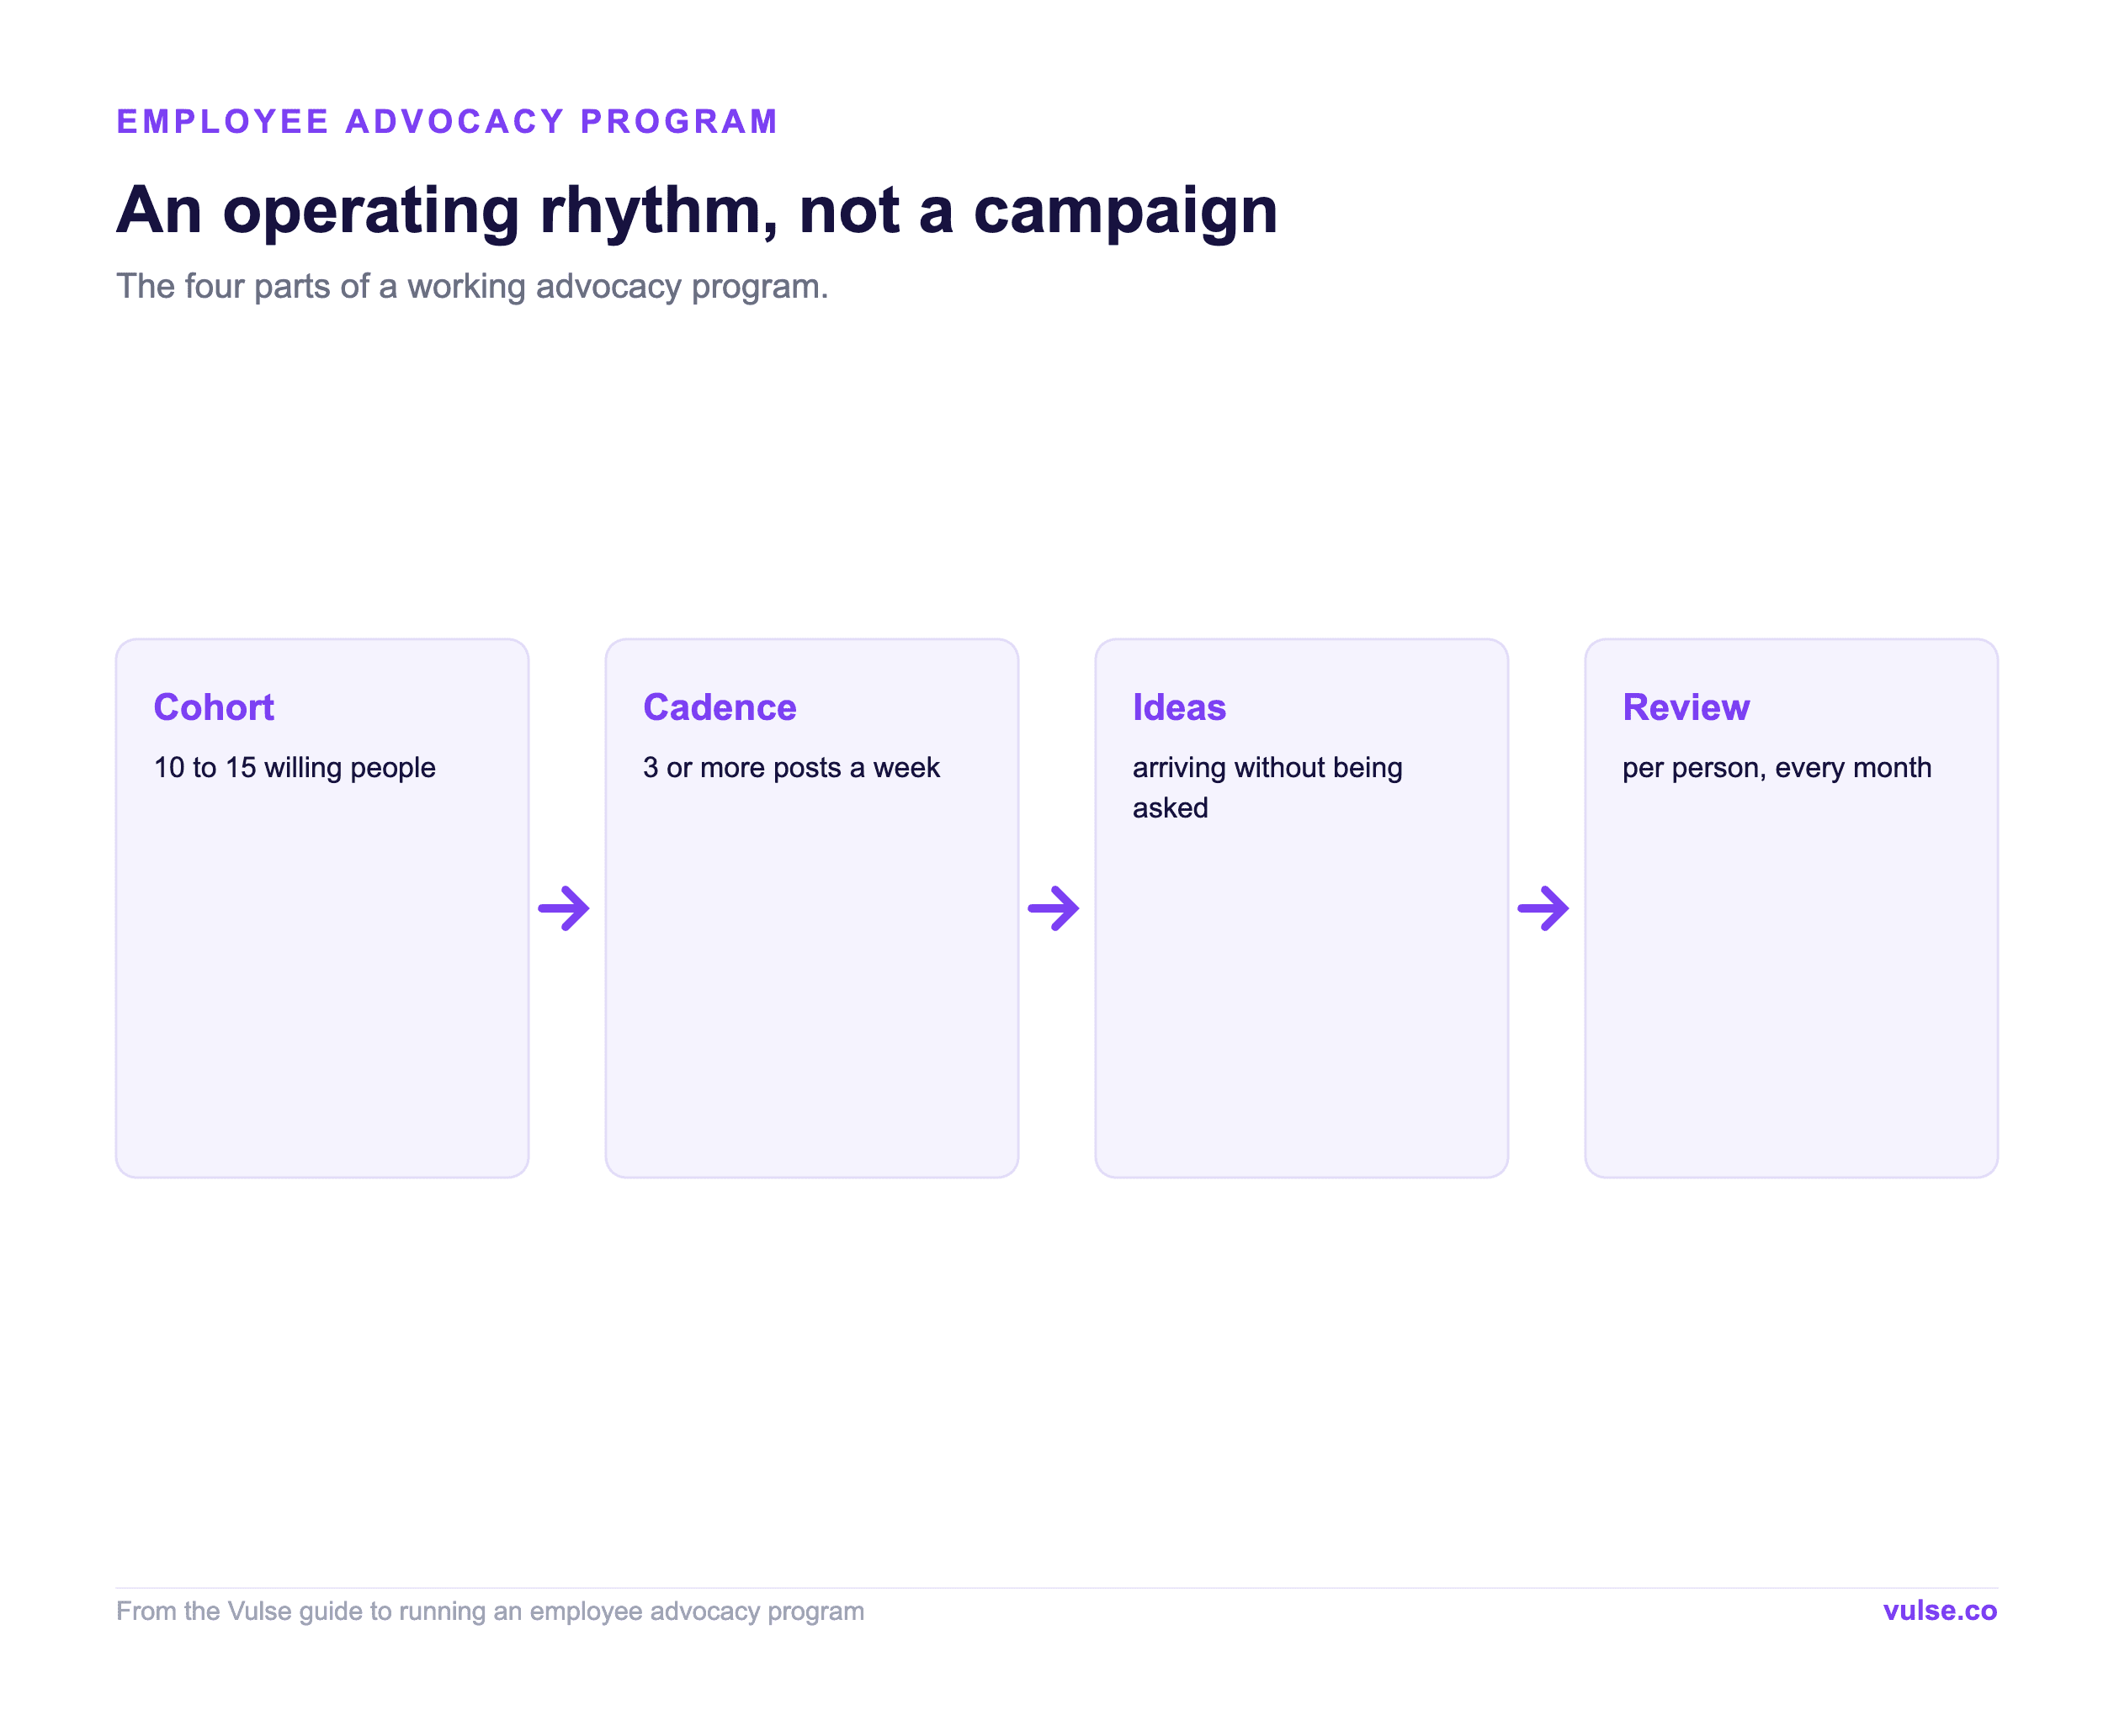Click the 'EMPLOYEE ADVOCACY PROGRAM' label
This screenshot has width=2114, height=1736.
tap(447, 121)
